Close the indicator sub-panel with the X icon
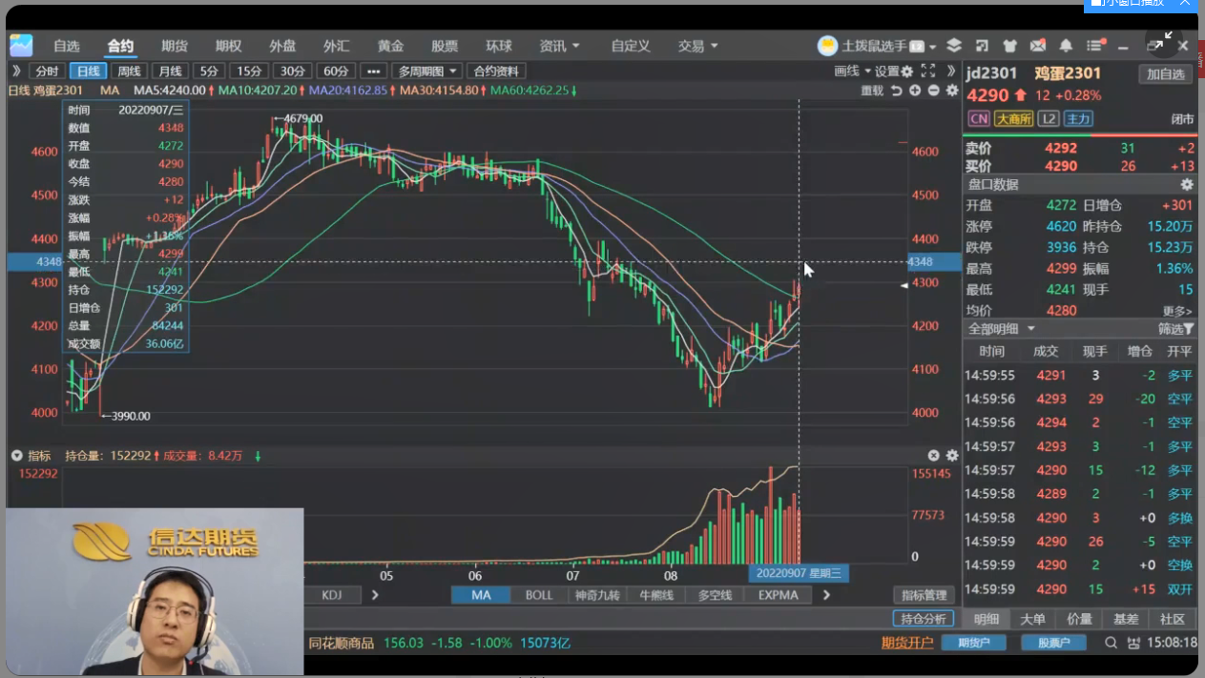The height and width of the screenshot is (678, 1205). 934,456
